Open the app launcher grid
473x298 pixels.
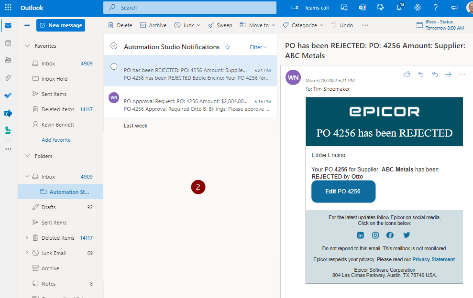point(8,7)
